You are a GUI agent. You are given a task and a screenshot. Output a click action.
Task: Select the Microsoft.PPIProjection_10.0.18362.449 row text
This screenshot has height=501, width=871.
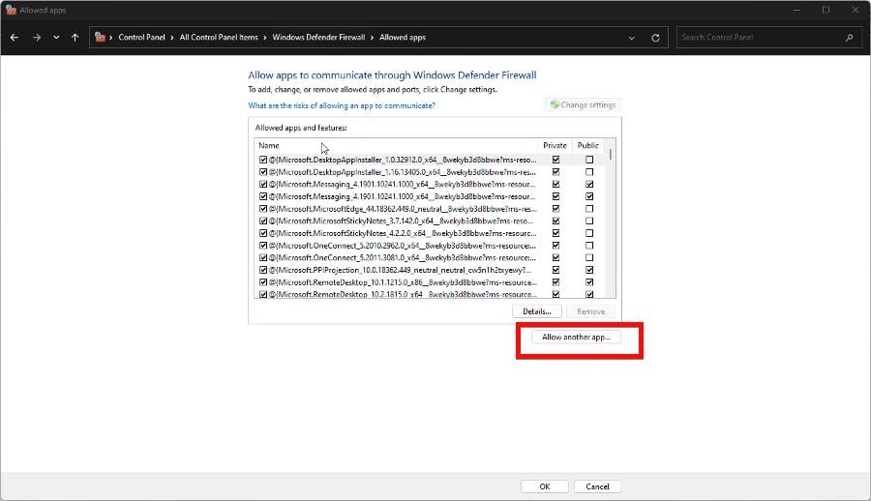tap(401, 270)
